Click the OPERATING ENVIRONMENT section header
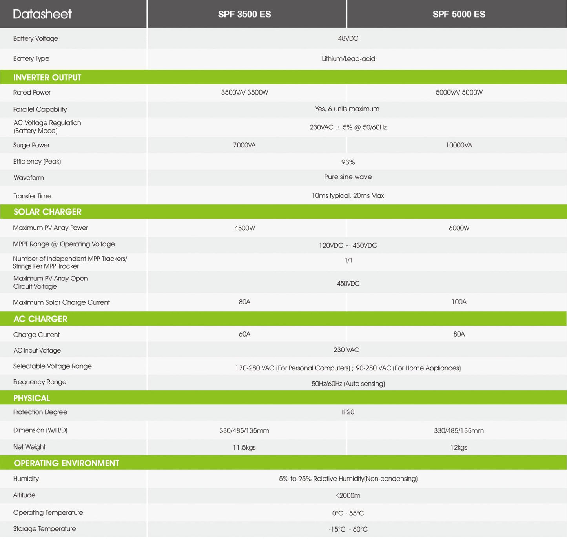Screen dimensions: 567x539 tap(66, 463)
